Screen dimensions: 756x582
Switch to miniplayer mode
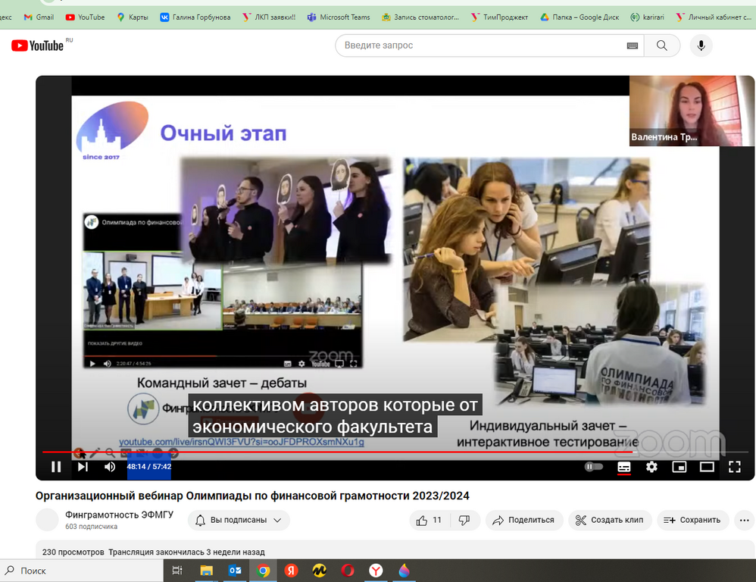[x=679, y=467]
